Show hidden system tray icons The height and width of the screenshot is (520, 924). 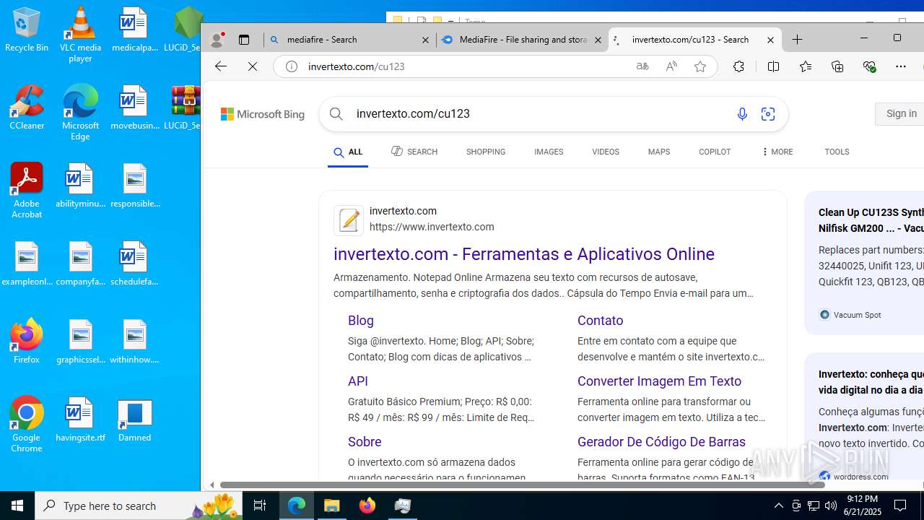pyautogui.click(x=778, y=506)
